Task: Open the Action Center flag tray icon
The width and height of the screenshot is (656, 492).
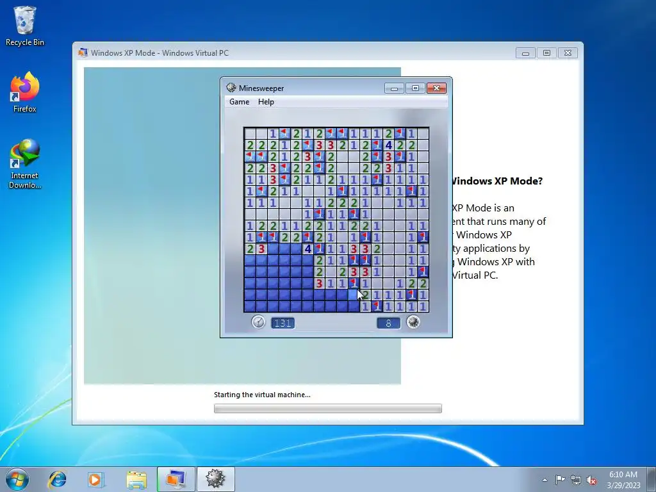Action: (560, 479)
